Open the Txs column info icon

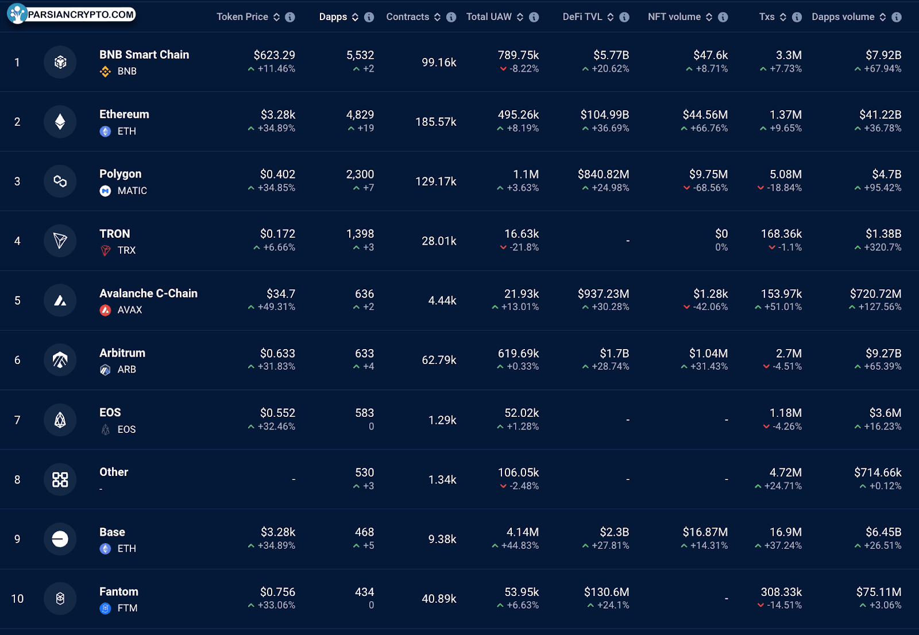797,17
